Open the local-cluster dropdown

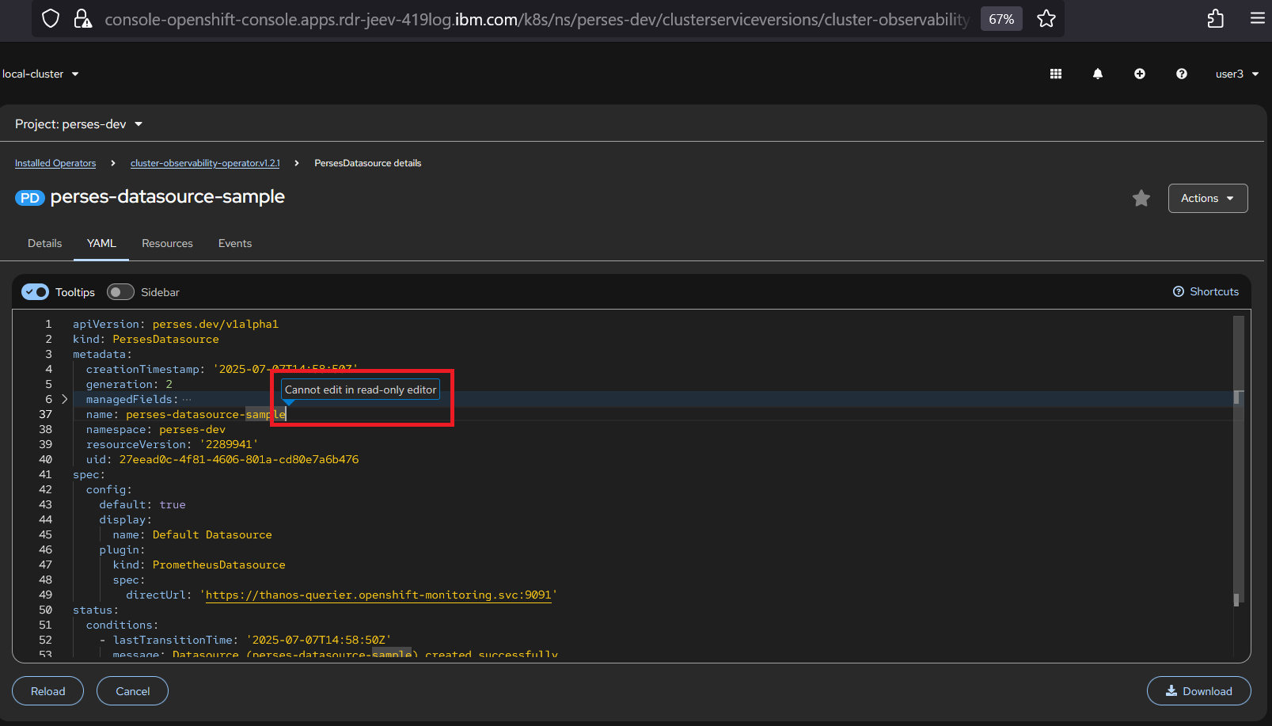click(40, 74)
